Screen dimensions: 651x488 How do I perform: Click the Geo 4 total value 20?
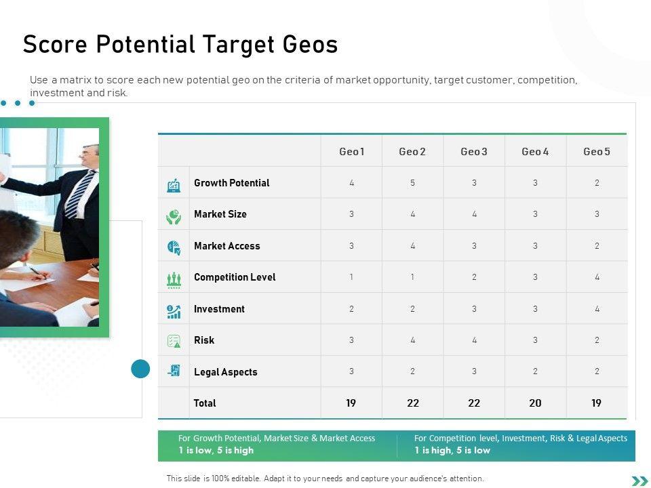(x=535, y=403)
